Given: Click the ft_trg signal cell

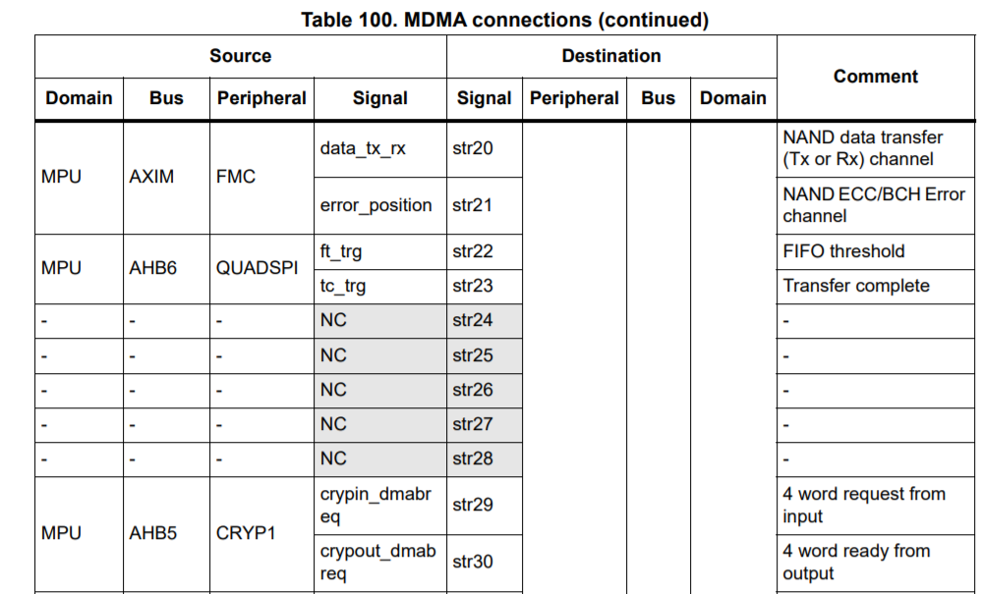Looking at the screenshot, I should click(380, 252).
